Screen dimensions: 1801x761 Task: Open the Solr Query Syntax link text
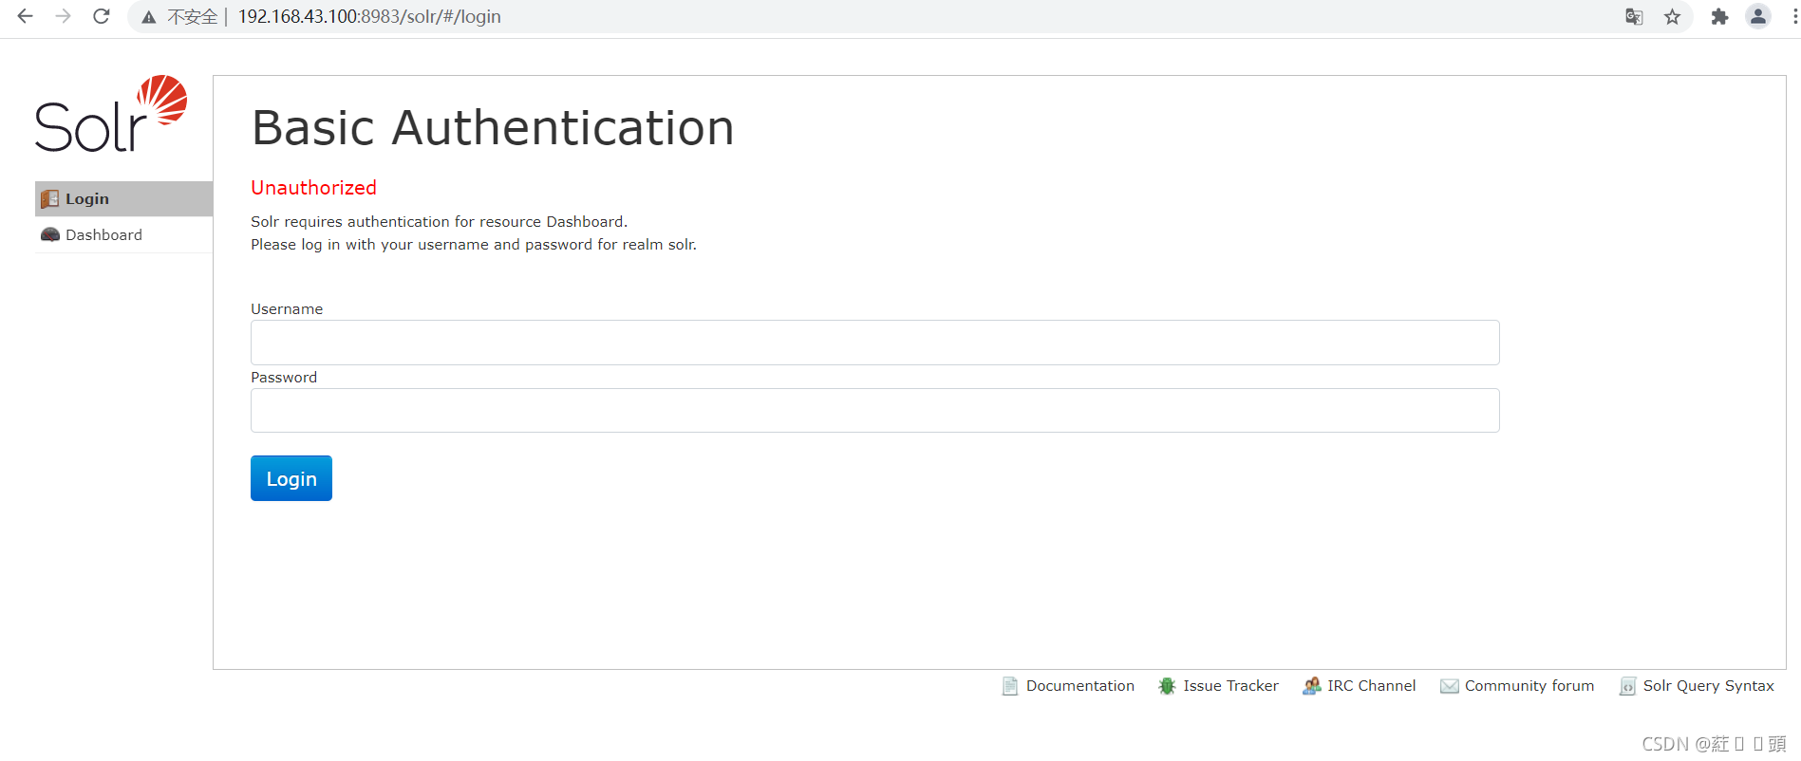pos(1708,686)
